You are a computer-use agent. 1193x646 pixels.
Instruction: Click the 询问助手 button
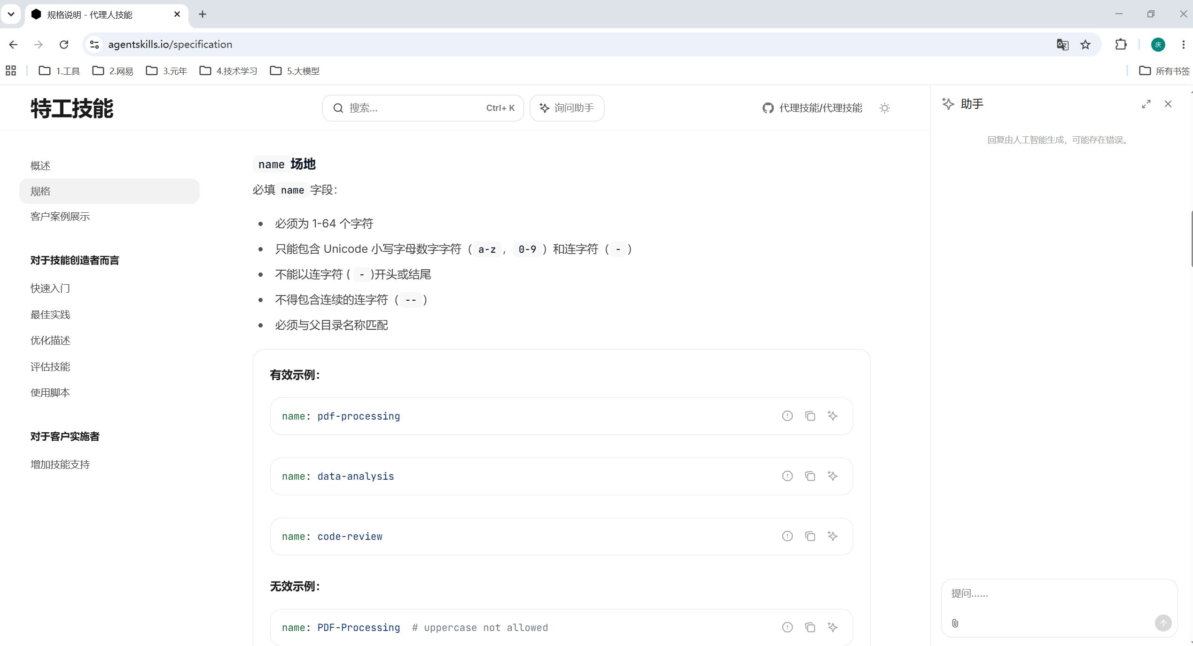click(567, 108)
